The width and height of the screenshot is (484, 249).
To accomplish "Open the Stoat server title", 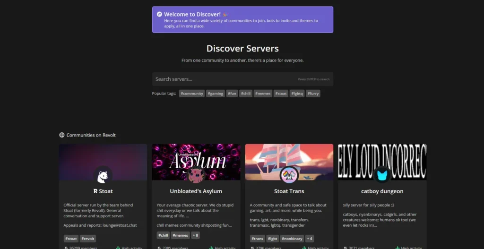I will pos(103,191).
